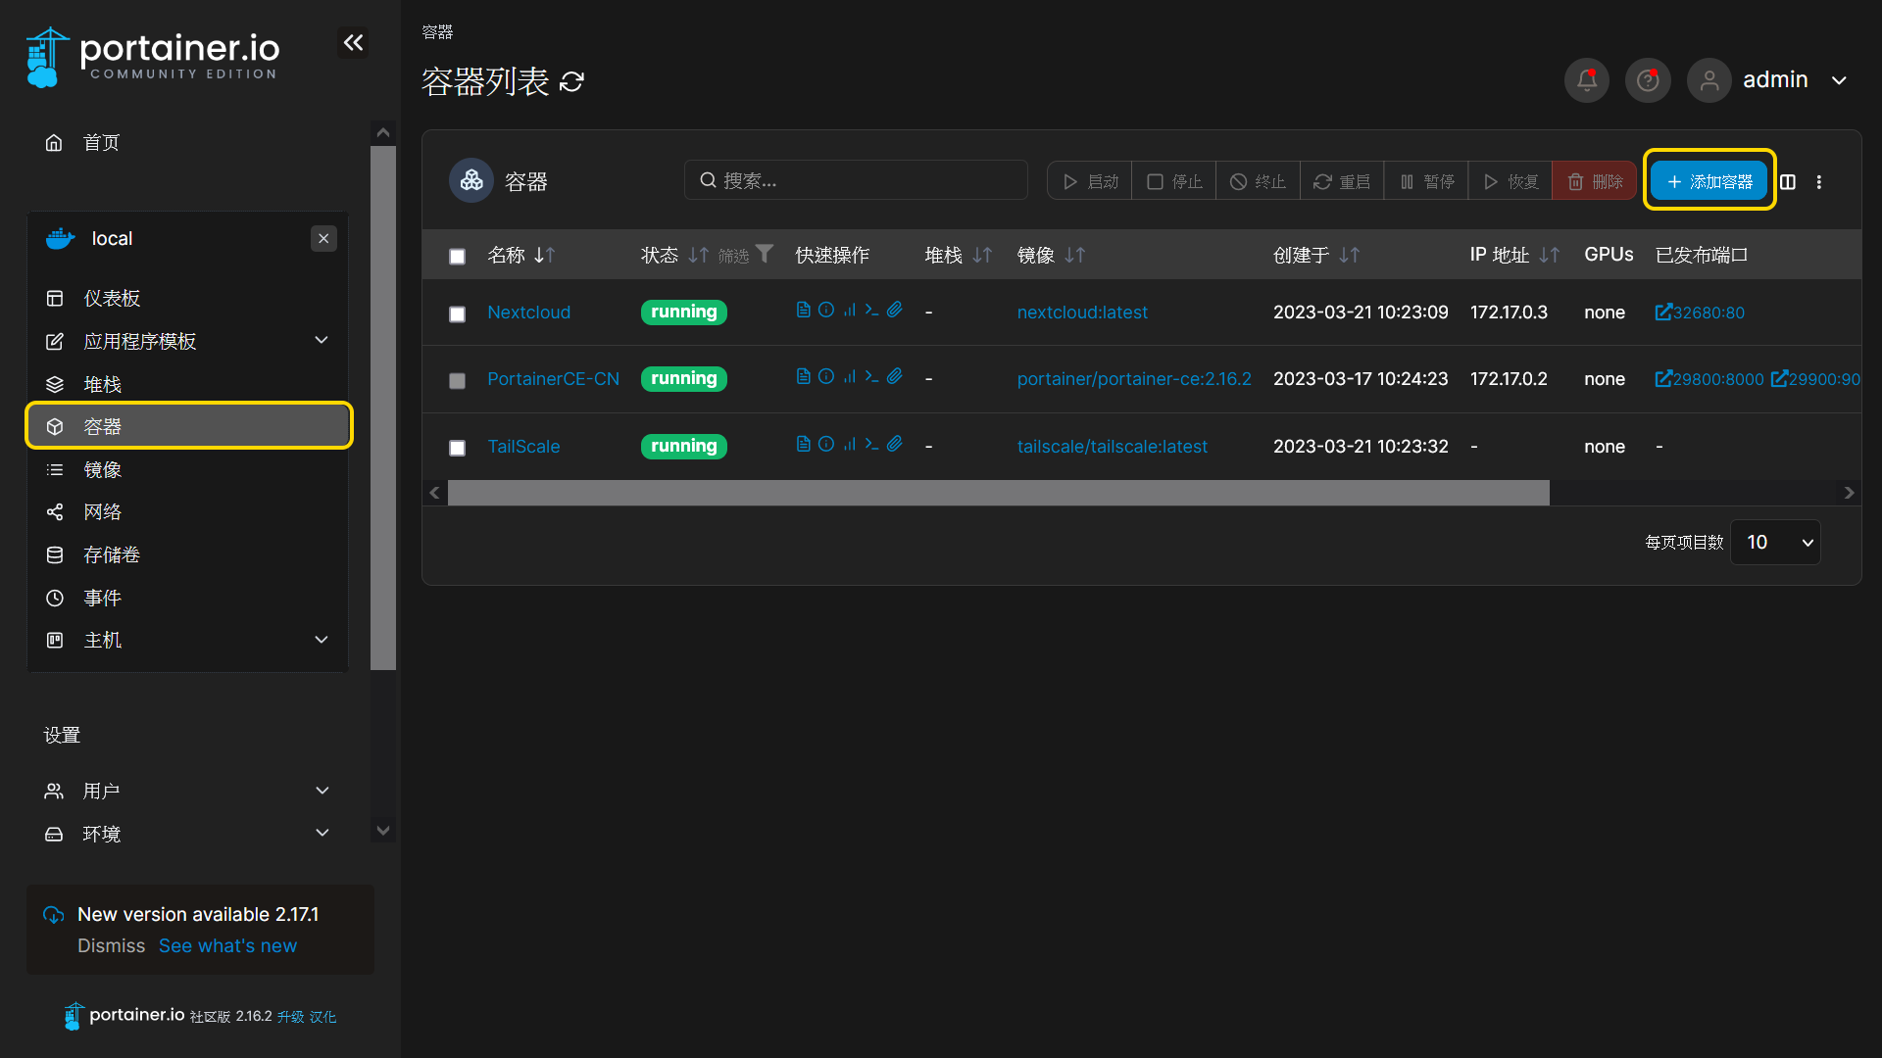Viewport: 1882px width, 1058px height.
Task: Inspect the Nextcloud container
Action: (826, 310)
